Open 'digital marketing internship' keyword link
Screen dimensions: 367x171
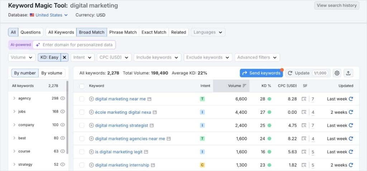[122, 165]
